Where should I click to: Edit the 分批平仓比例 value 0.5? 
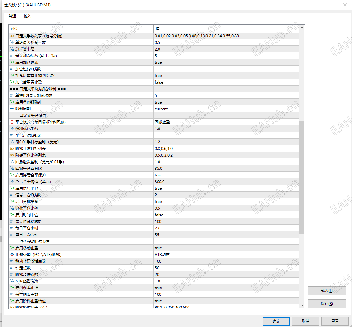pyautogui.click(x=226, y=208)
